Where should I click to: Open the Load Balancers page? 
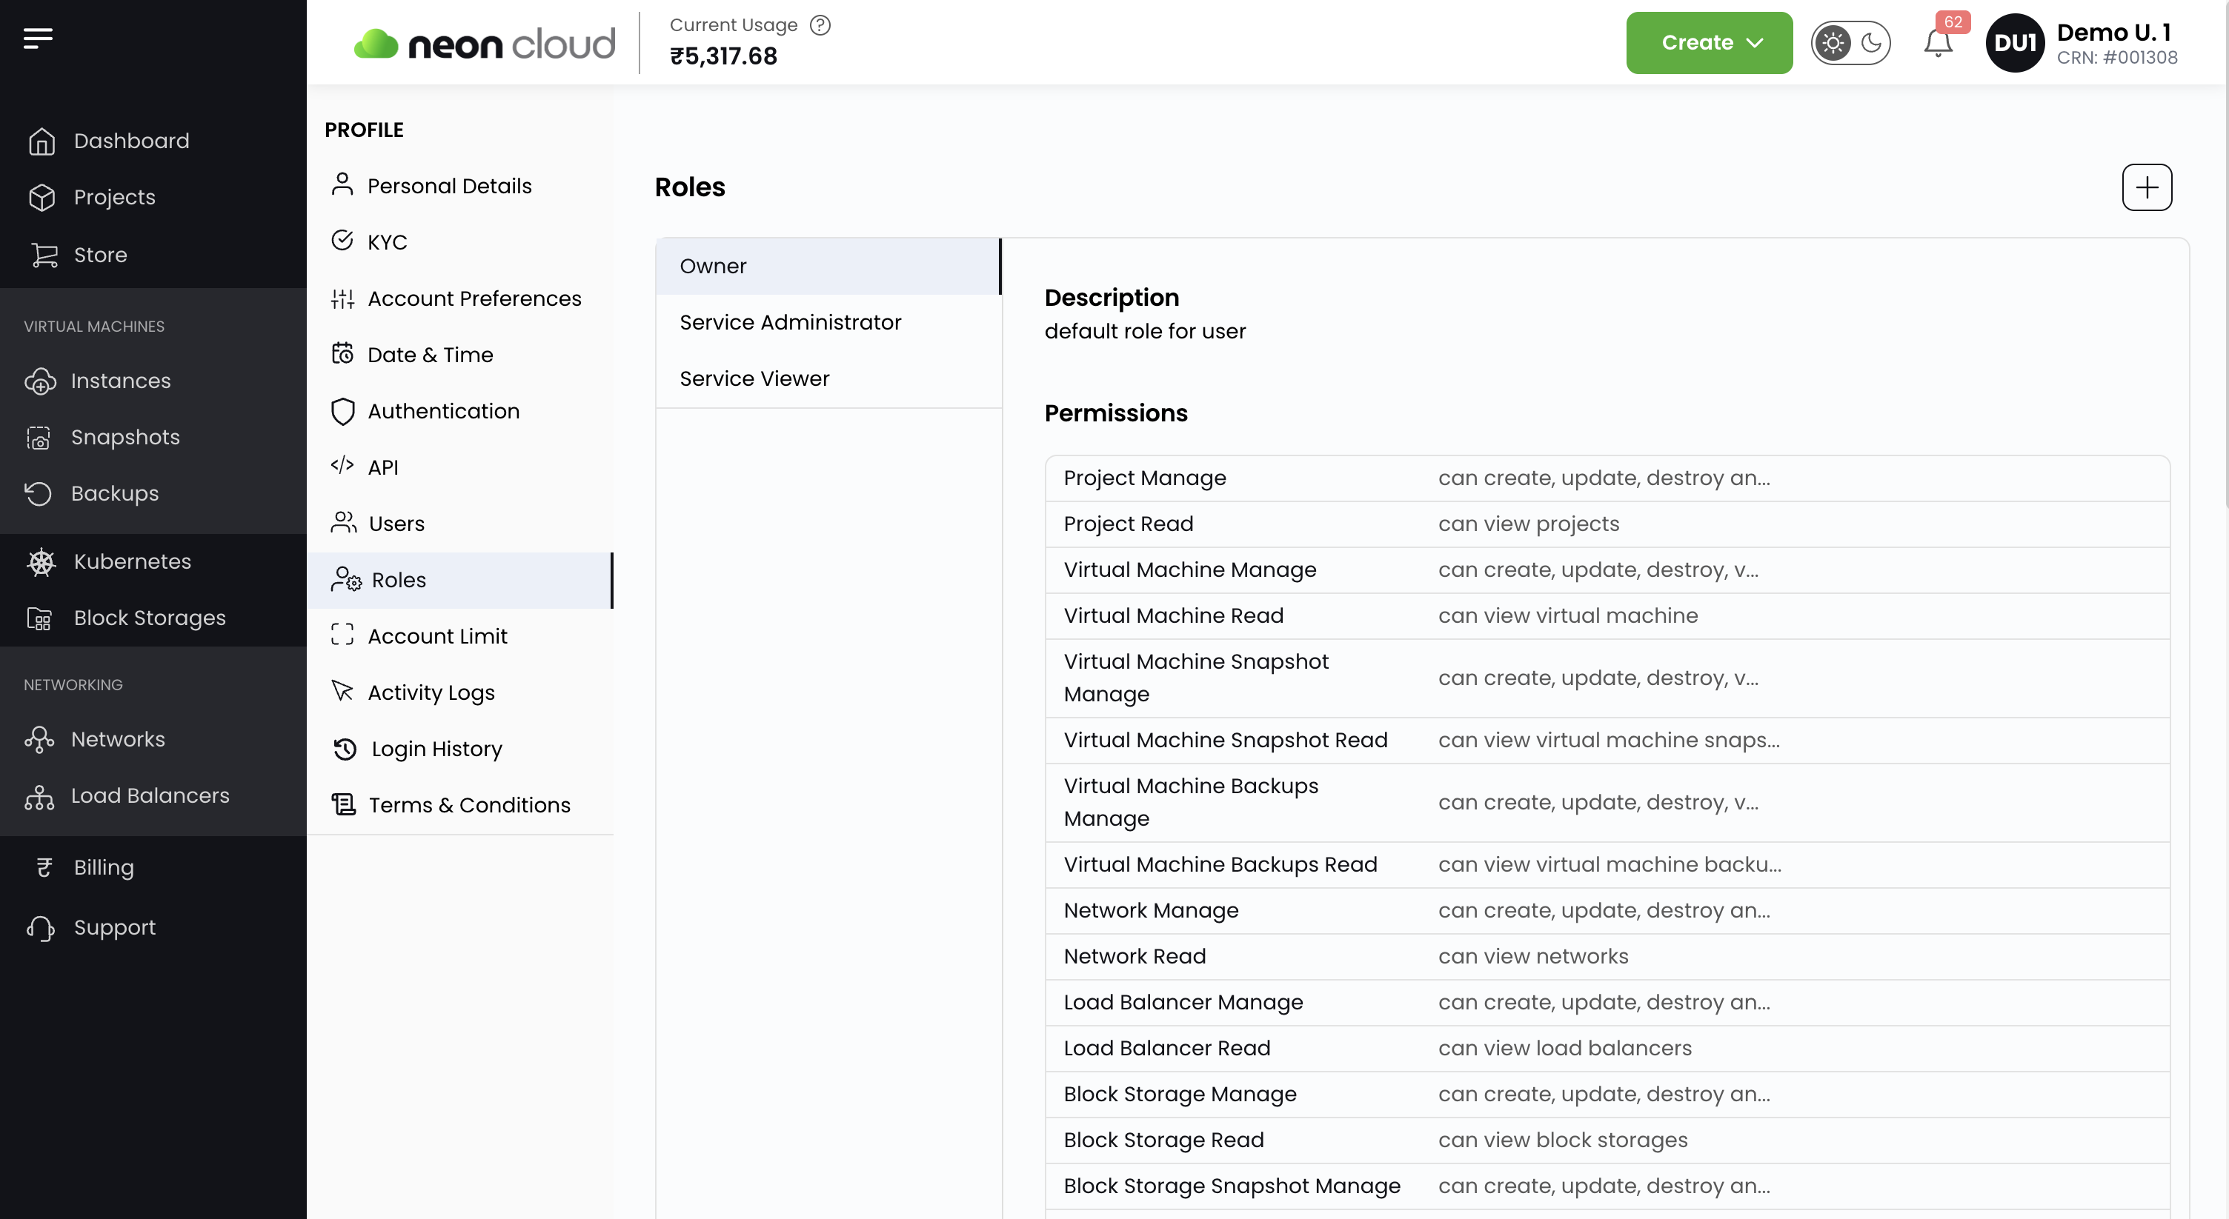pos(150,795)
